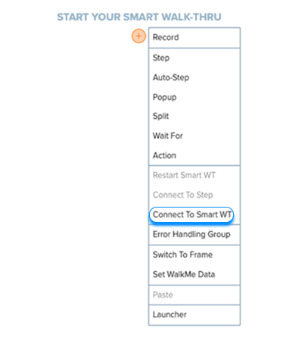Select Record from the menu
This screenshot has height=359, width=286.
(x=194, y=38)
